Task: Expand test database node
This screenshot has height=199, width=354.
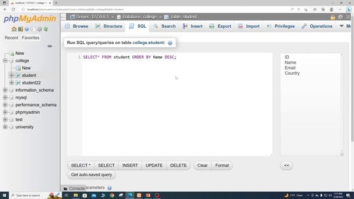Action: 5,119
